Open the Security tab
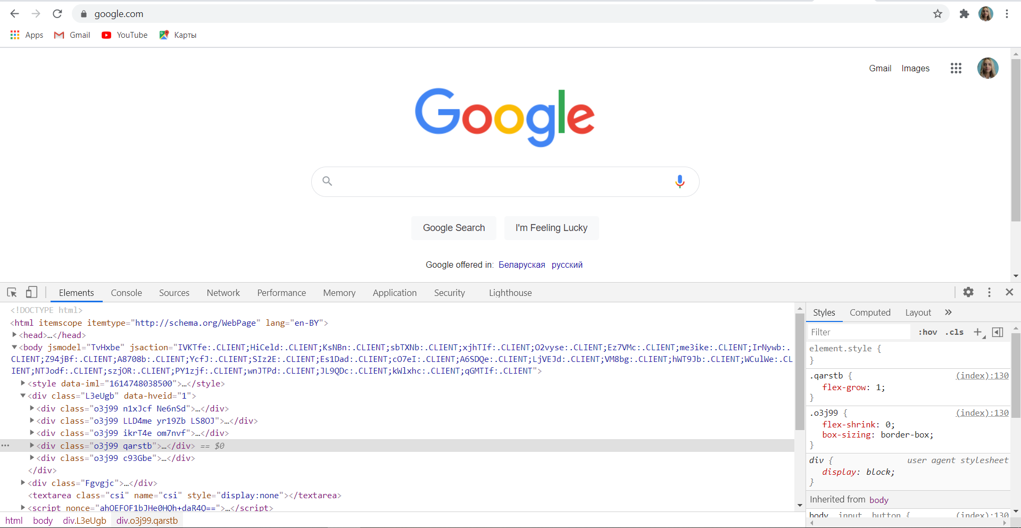 pyautogui.click(x=450, y=293)
